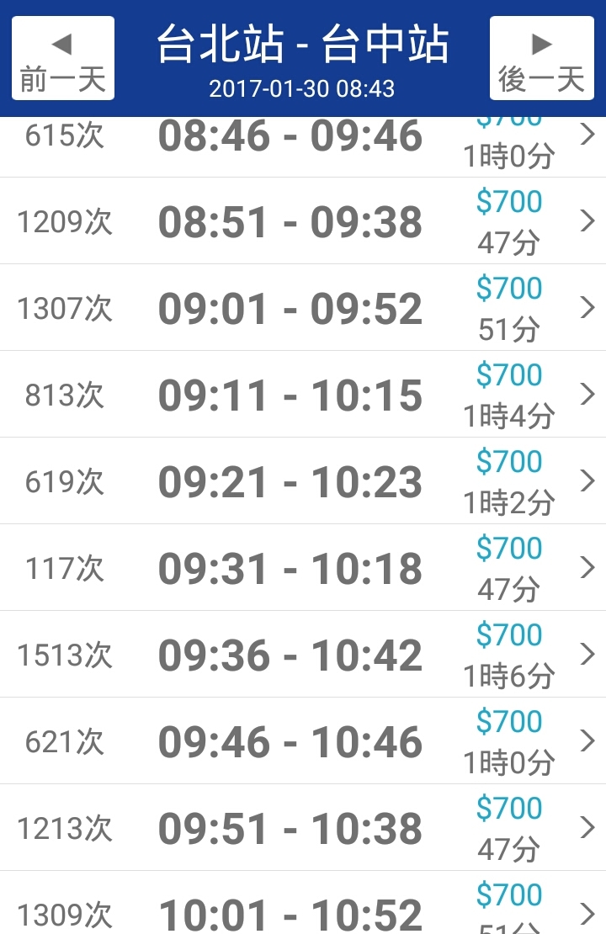The image size is (606, 934).
Task: Go to the next day (後一天)
Action: (x=541, y=59)
